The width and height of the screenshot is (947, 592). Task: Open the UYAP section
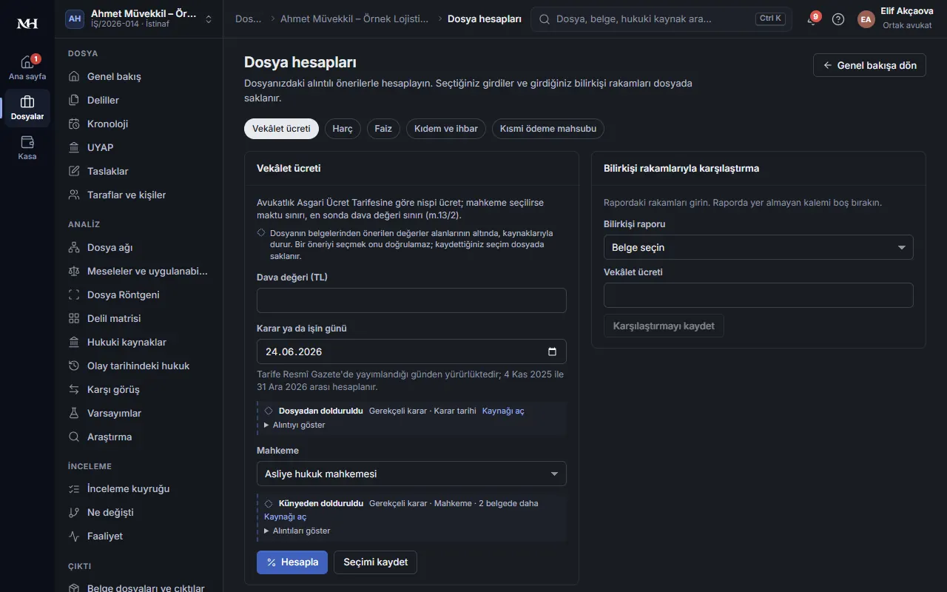(138, 147)
